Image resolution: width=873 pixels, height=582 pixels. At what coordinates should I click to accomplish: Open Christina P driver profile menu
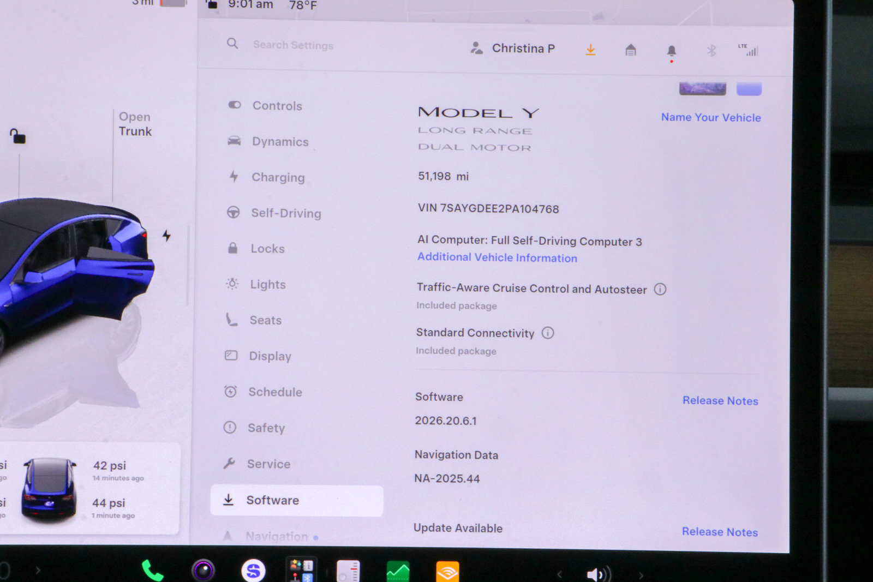[x=512, y=49]
